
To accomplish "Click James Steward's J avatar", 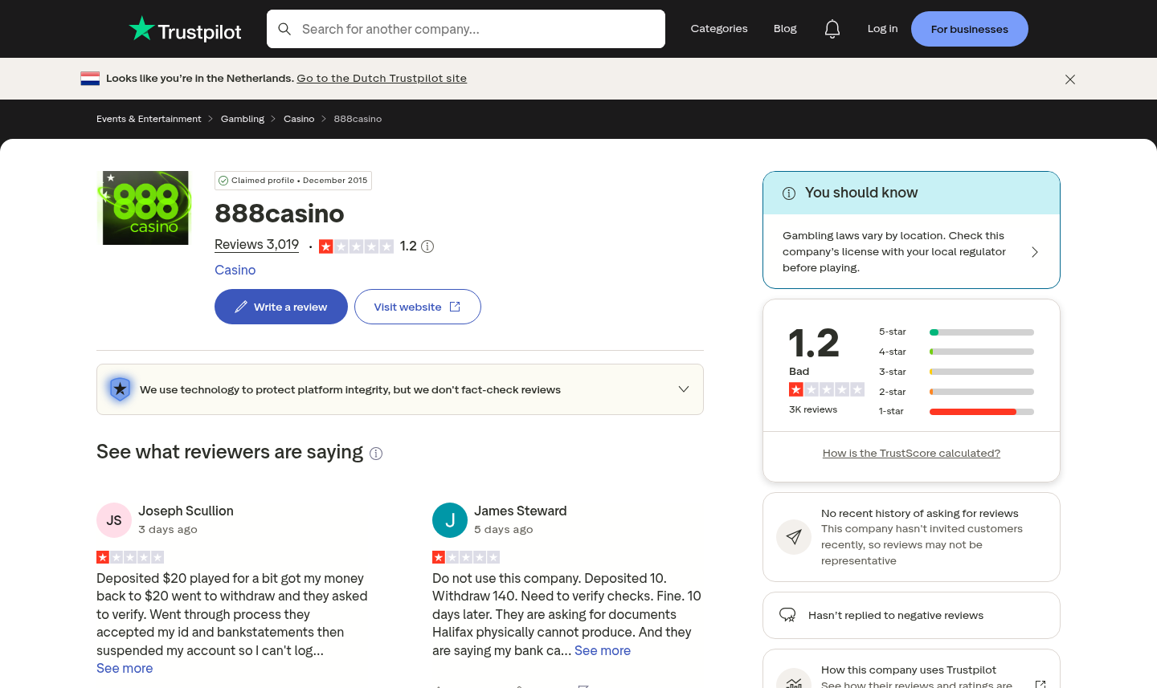I will coord(450,520).
